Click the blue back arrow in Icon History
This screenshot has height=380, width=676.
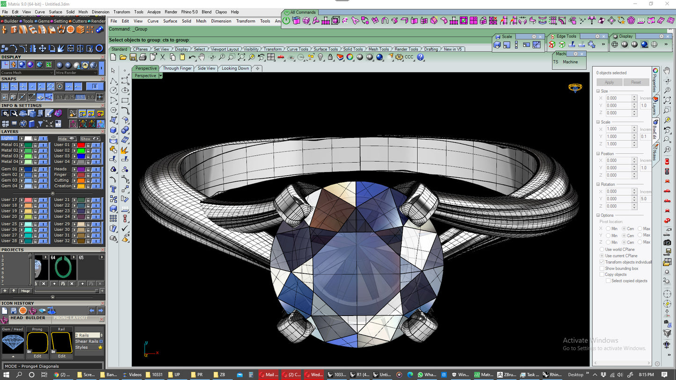coord(92,311)
